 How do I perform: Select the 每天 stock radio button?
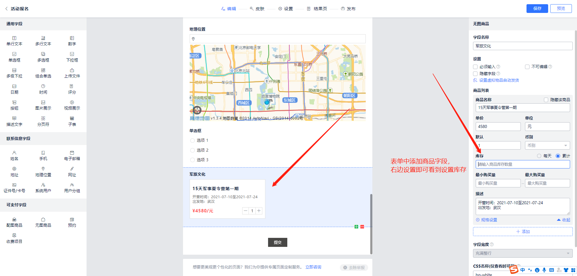point(539,156)
